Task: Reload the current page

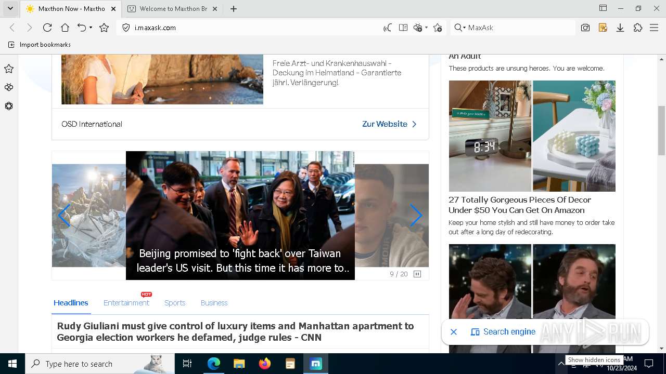Action: click(x=47, y=28)
